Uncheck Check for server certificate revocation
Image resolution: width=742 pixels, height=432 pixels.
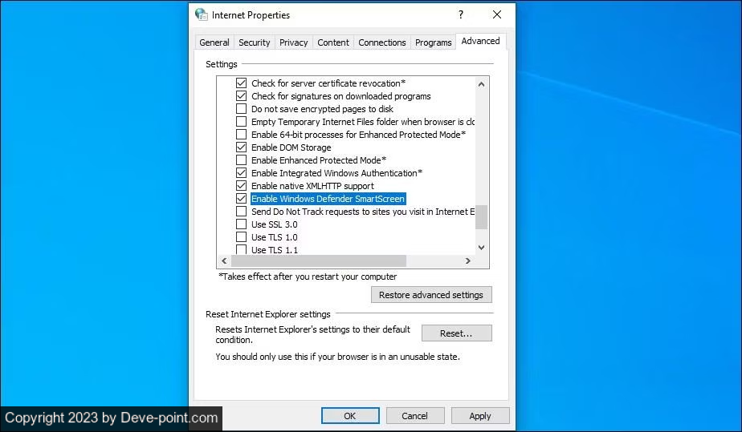coord(242,83)
